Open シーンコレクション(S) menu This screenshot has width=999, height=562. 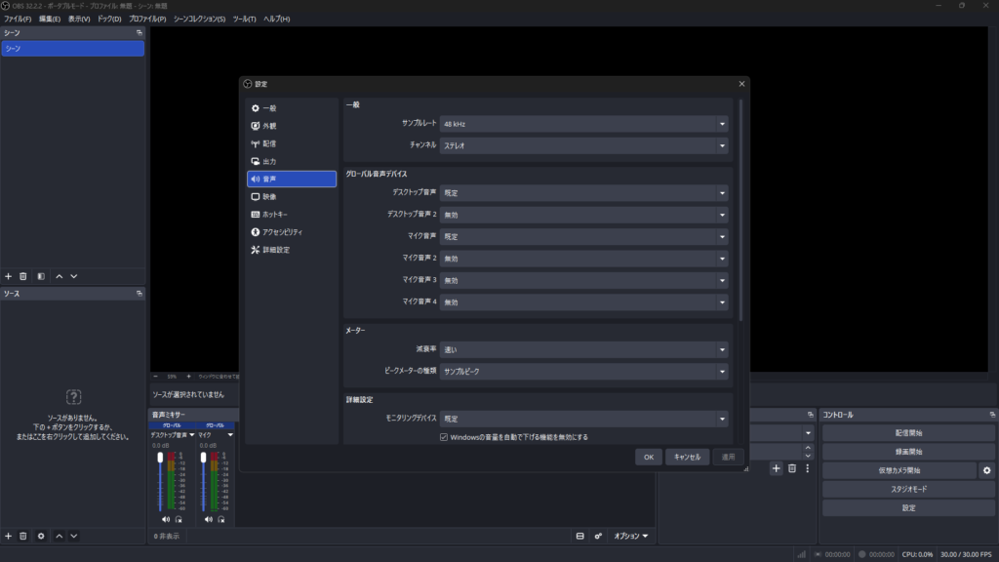(x=199, y=20)
